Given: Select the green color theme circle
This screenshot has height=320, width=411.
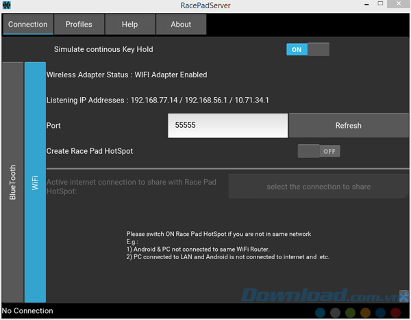Looking at the screenshot, I should tap(351, 312).
